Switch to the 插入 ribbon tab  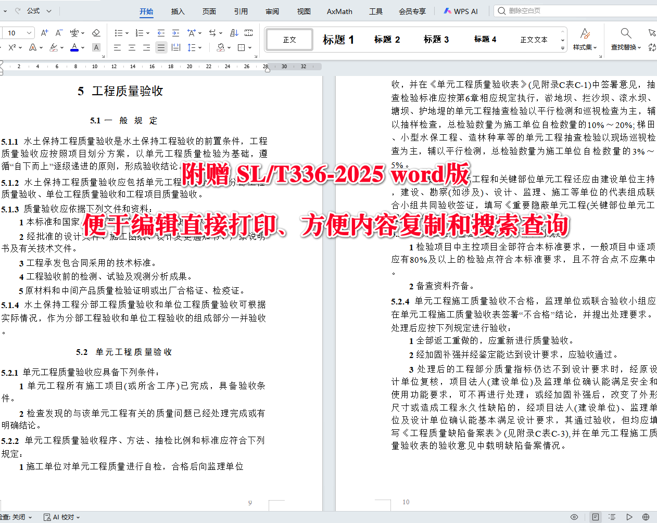pyautogui.click(x=178, y=11)
